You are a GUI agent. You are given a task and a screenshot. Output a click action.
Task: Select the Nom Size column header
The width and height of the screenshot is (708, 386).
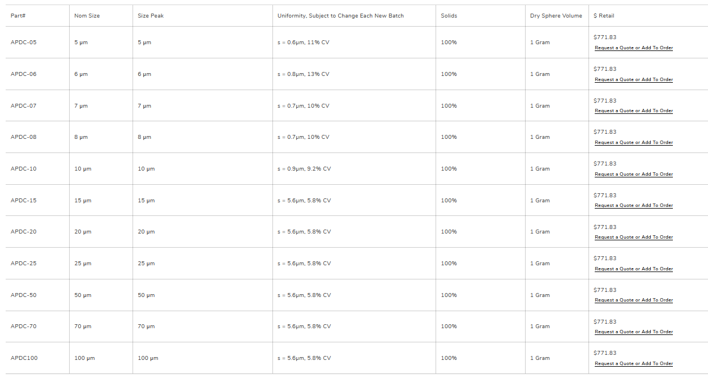[87, 16]
